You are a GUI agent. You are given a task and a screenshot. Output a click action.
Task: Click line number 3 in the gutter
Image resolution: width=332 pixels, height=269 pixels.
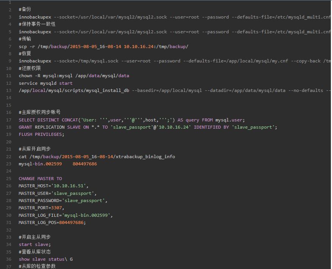coord(10,17)
